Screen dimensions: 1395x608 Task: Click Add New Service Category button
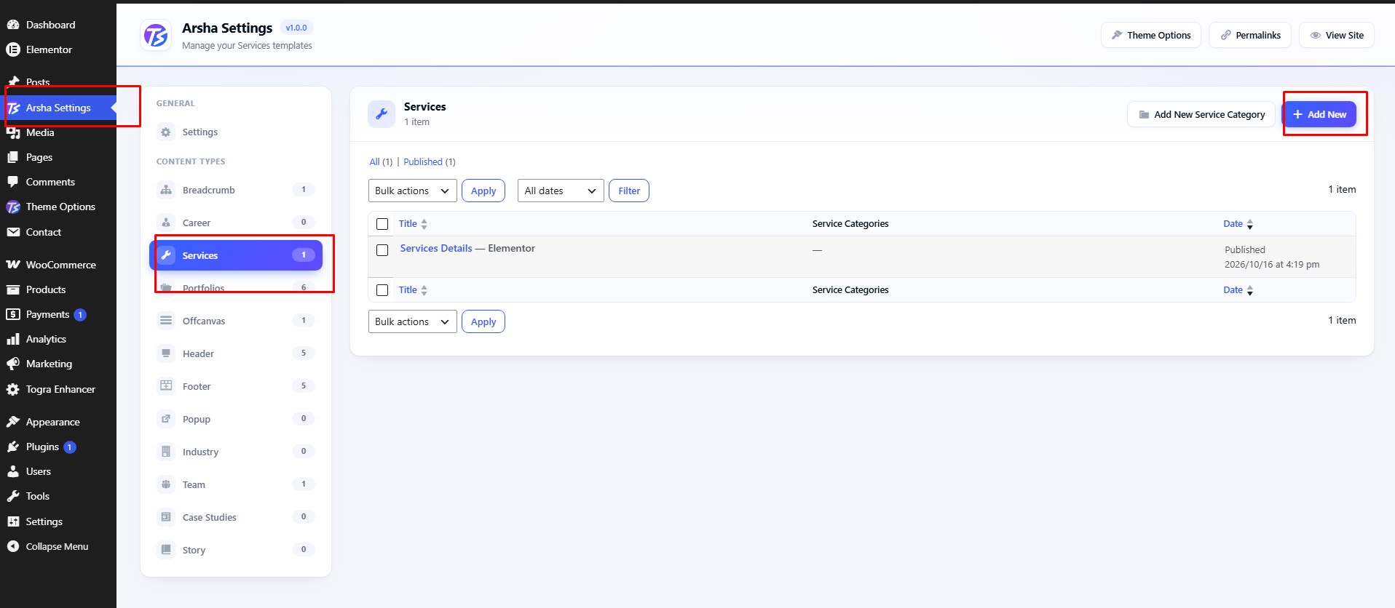tap(1201, 114)
